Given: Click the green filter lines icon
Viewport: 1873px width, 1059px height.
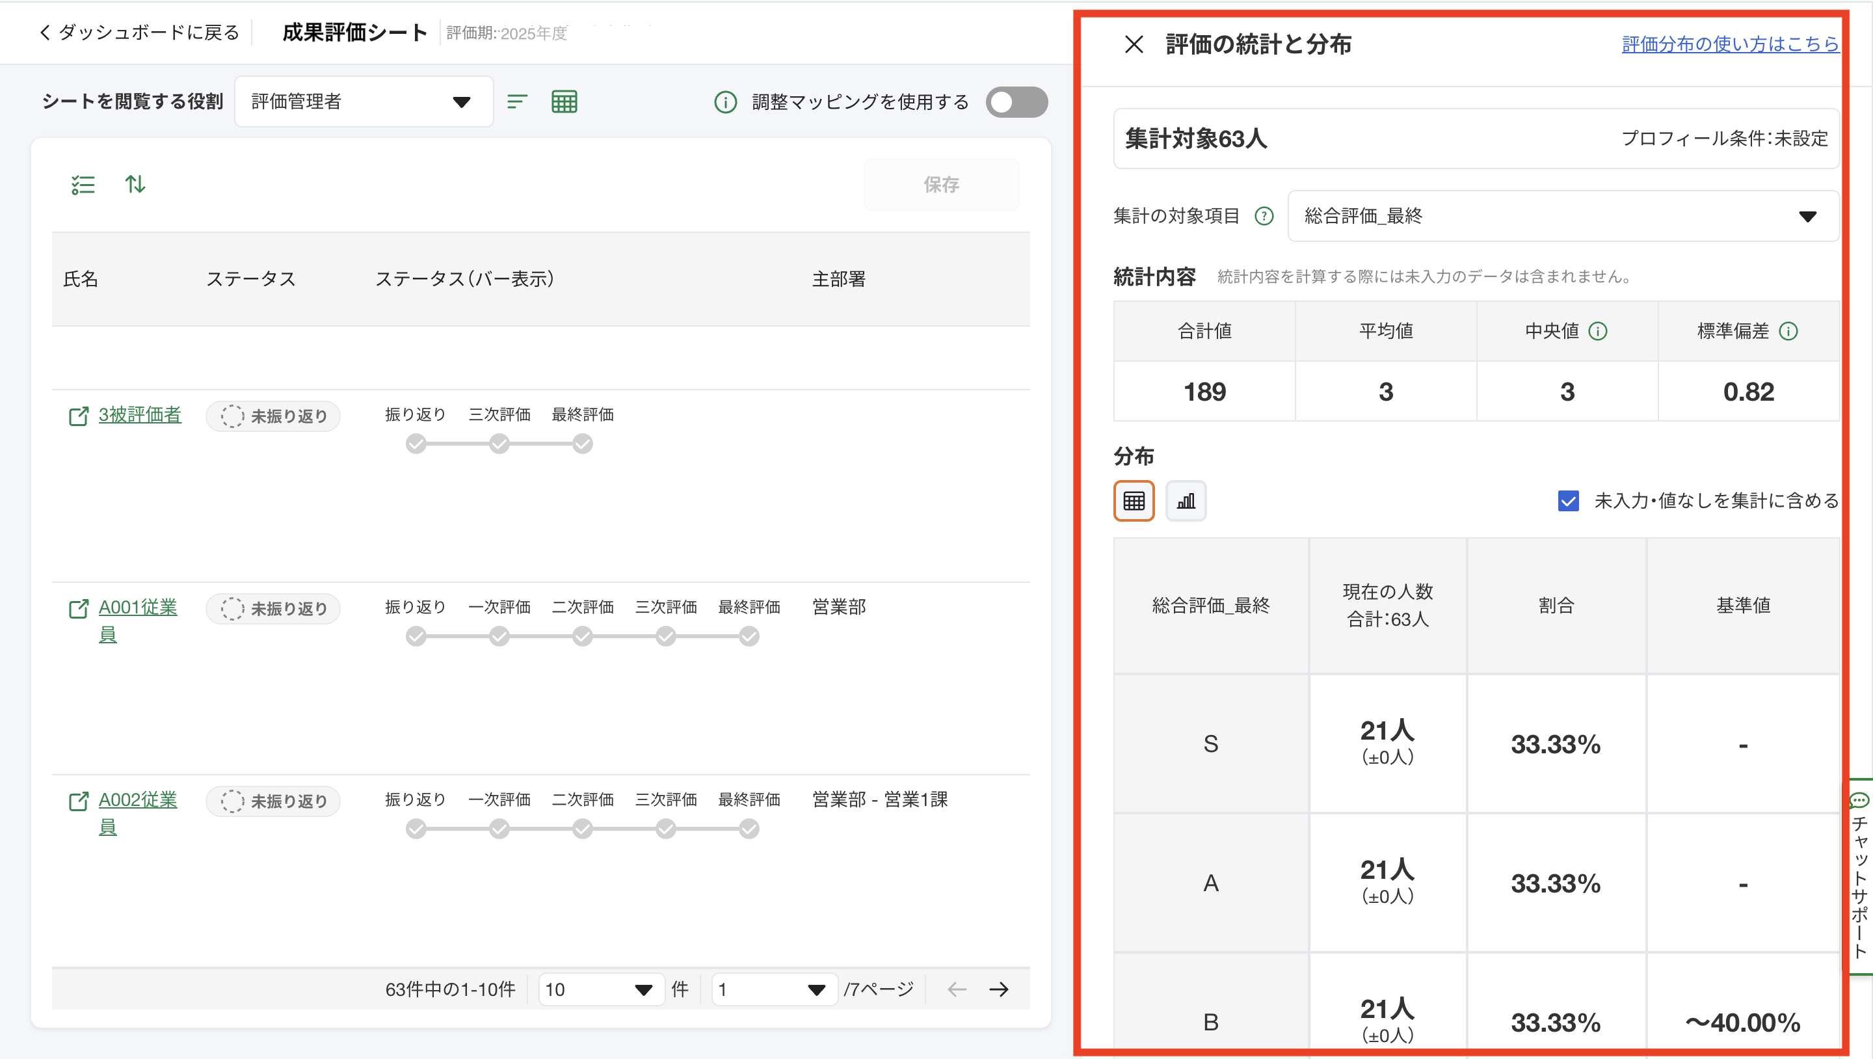Looking at the screenshot, I should click(x=517, y=102).
